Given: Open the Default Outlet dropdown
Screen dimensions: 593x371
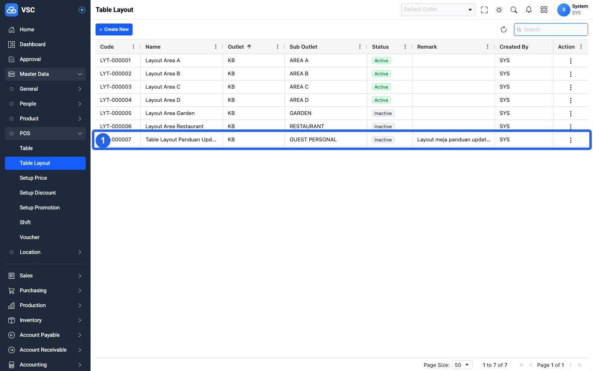Looking at the screenshot, I should (438, 9).
